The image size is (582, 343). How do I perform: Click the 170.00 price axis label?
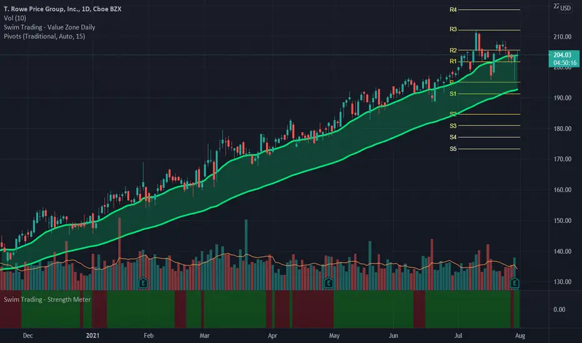[x=562, y=159]
